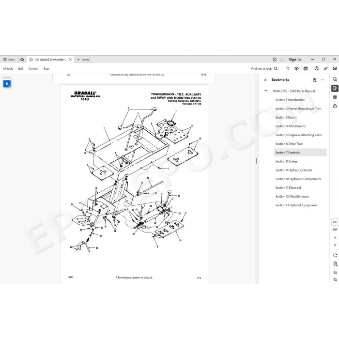This screenshot has height=339, width=339.
Task: Open the Help question mark icon
Action: (275, 60)
